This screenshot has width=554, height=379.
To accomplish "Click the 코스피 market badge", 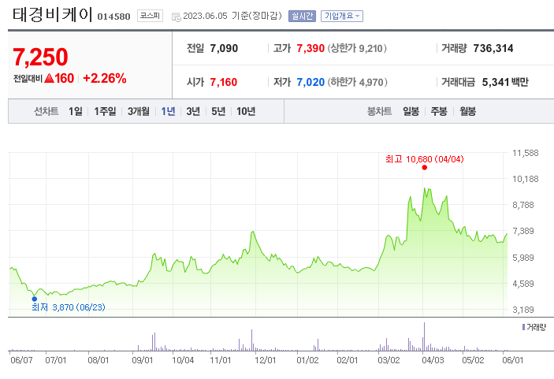I will [x=150, y=16].
